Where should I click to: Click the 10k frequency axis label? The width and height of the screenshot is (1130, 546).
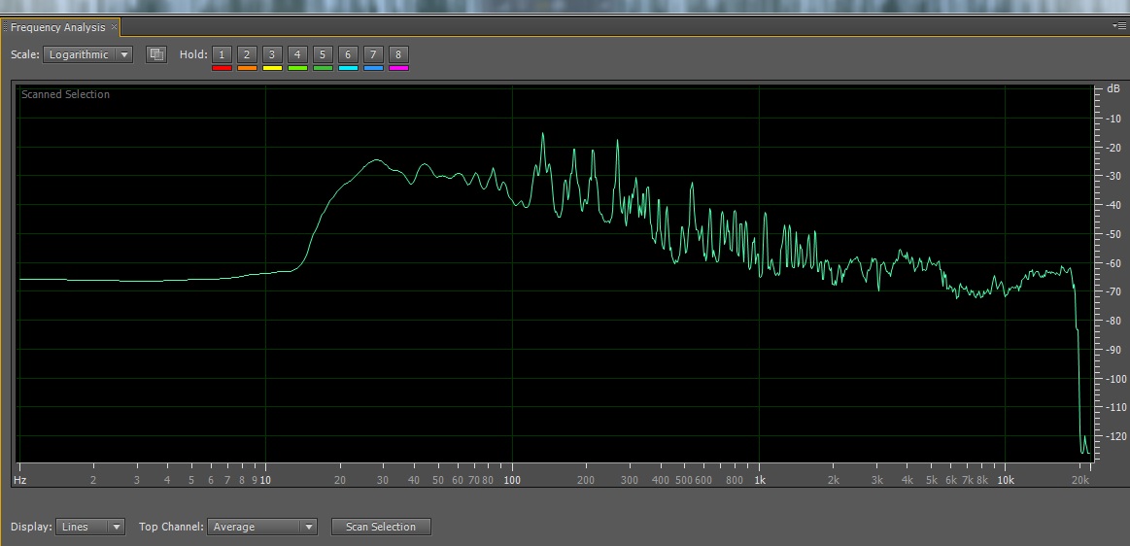[x=1006, y=480]
